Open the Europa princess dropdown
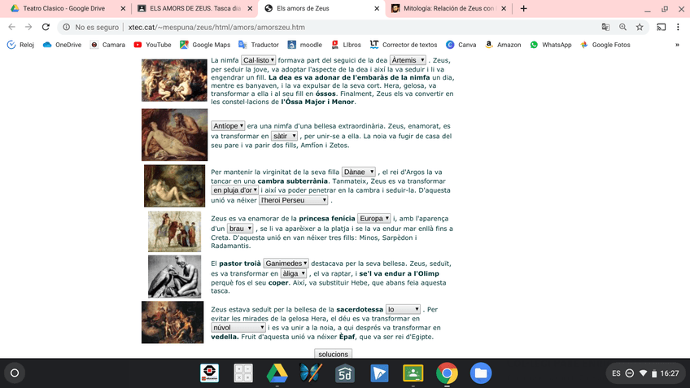 [374, 218]
